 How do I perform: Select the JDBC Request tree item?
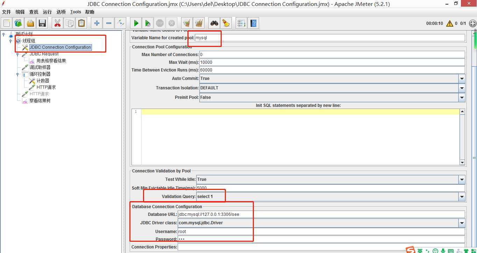pyautogui.click(x=44, y=54)
